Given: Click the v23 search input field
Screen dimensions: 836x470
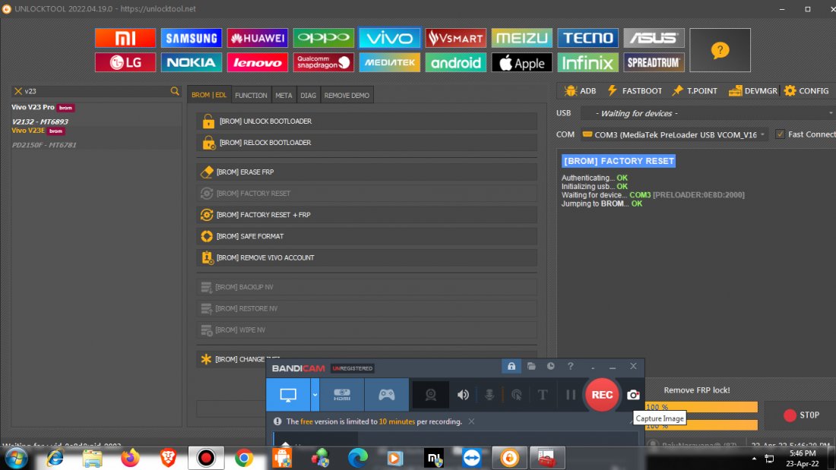Looking at the screenshot, I should click(x=96, y=91).
